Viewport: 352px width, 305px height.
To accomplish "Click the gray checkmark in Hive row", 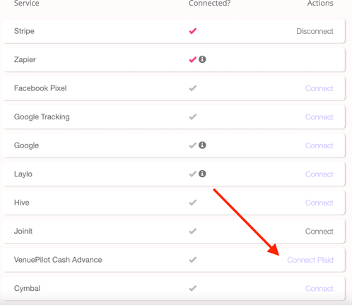I will (193, 203).
